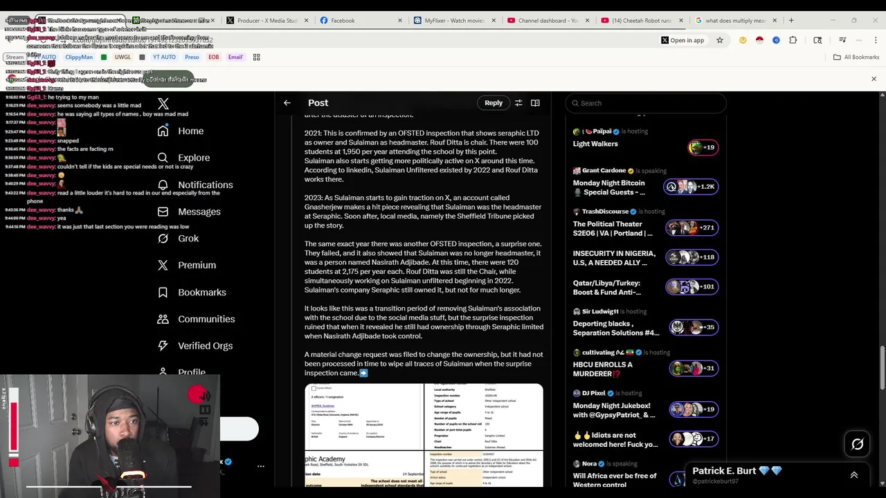The height and width of the screenshot is (498, 886).
Task: Click the yellow clock extension icon
Action: [743, 40]
